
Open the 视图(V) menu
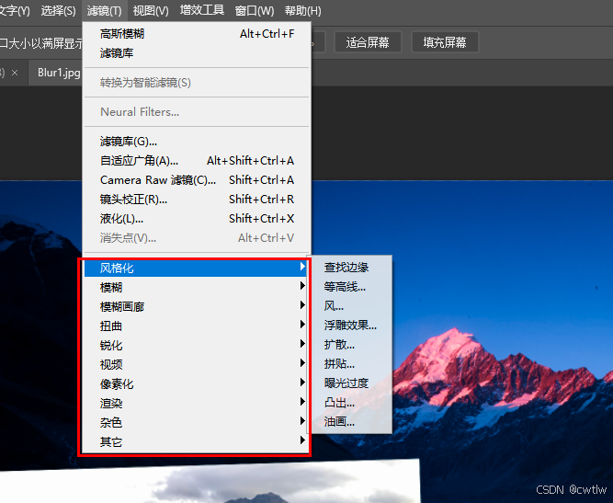151,10
